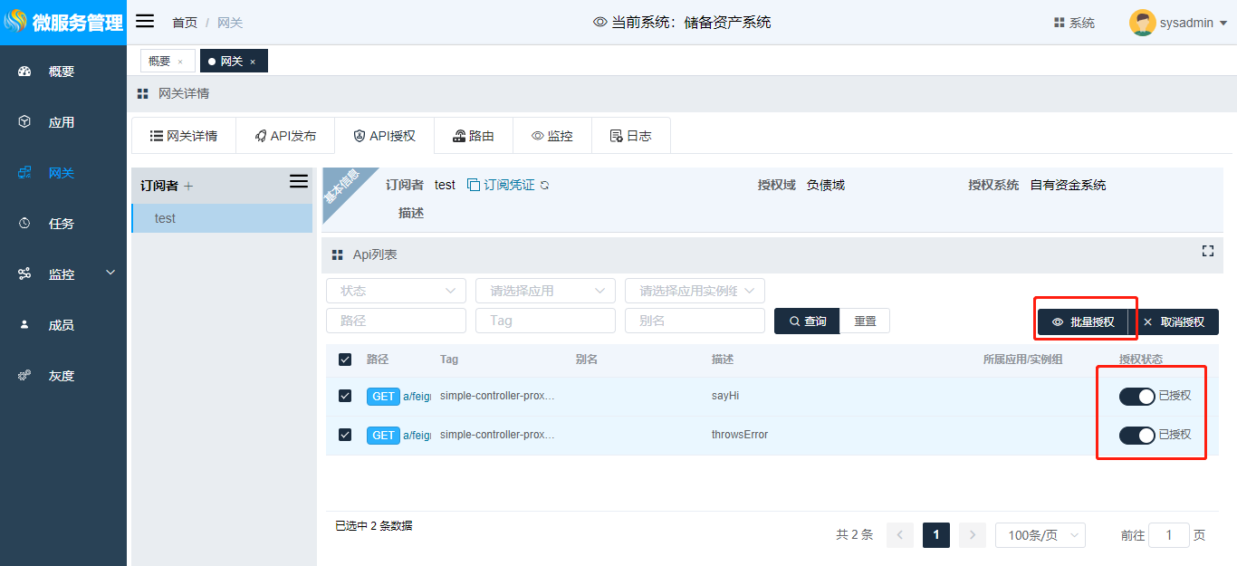Go to 灰度 in the sidebar
The height and width of the screenshot is (566, 1237).
[62, 376]
